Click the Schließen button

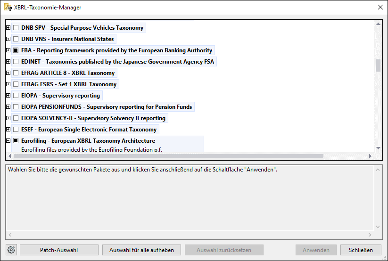(361, 250)
